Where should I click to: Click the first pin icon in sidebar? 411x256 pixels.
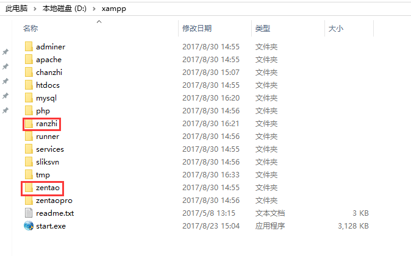click(5, 52)
